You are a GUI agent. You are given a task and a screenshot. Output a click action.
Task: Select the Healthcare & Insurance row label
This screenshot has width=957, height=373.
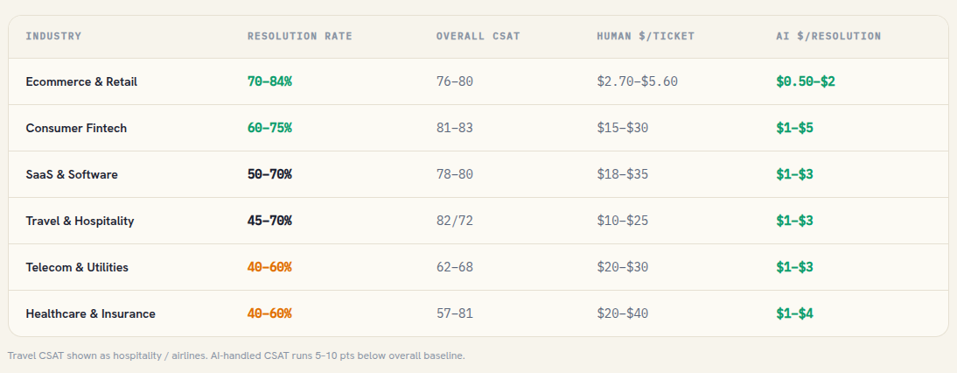coord(90,313)
